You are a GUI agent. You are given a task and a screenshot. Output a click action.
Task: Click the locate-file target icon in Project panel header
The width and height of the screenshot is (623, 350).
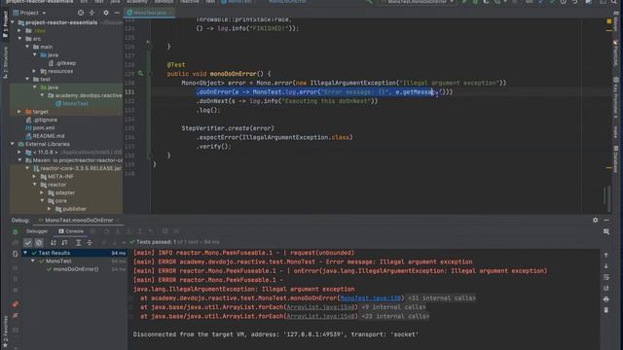point(81,13)
